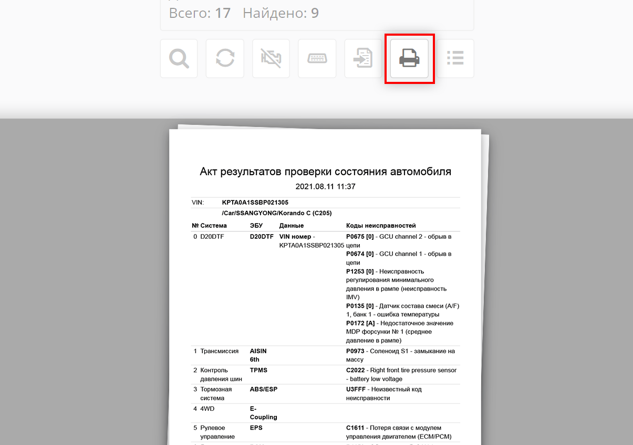Toggle the crossed-out engine DTC icon
Viewport: 633px width, 445px height.
pyautogui.click(x=271, y=58)
